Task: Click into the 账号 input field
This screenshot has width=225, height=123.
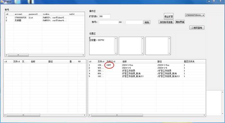Action: 109,22
